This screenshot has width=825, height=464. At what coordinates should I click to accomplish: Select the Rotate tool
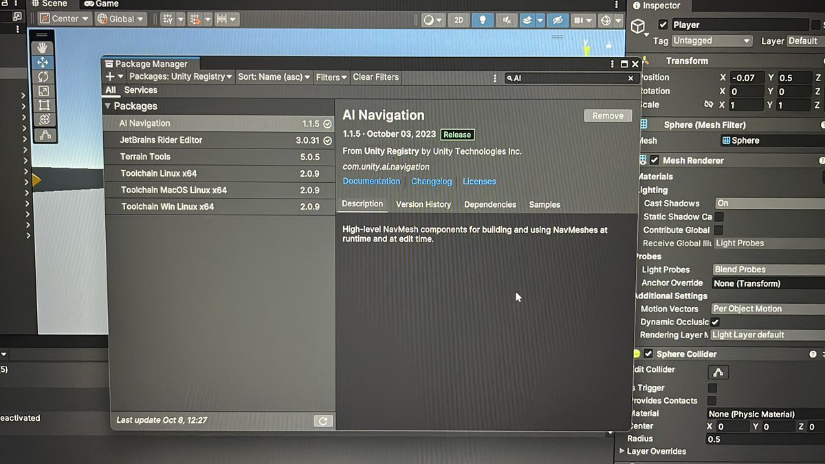click(43, 76)
